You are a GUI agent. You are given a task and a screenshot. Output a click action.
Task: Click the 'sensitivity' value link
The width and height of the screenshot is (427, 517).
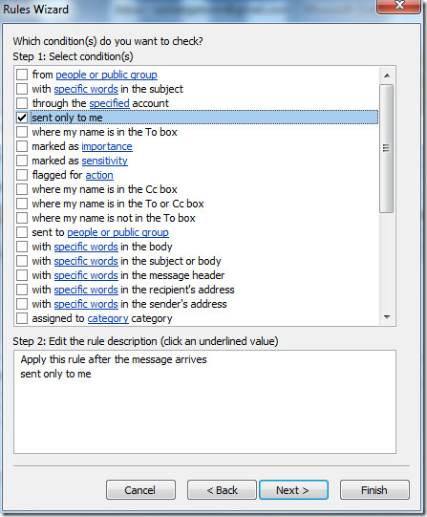[104, 161]
